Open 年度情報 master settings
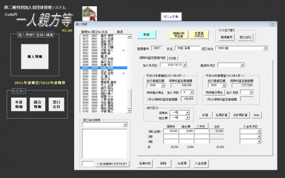Screen dimensions: 285x178 pyautogui.click(x=19, y=104)
